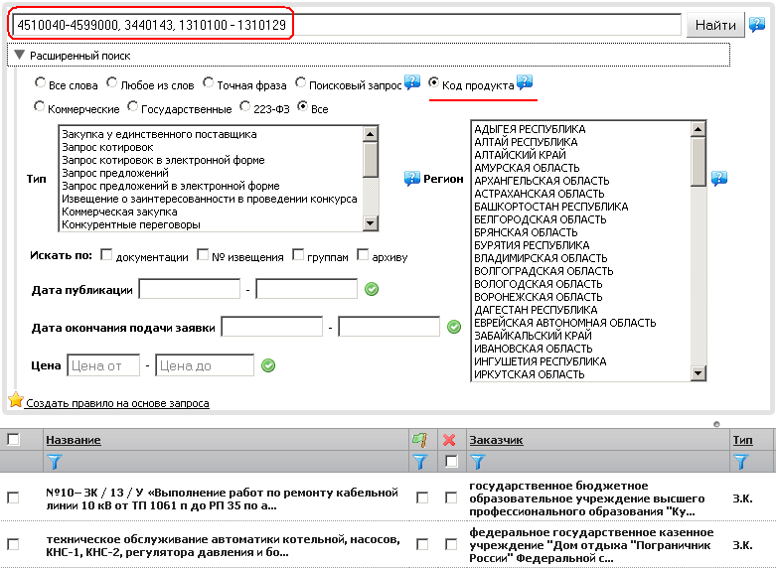
Task: Click help icon next to Поисковый запрос
Action: point(412,83)
